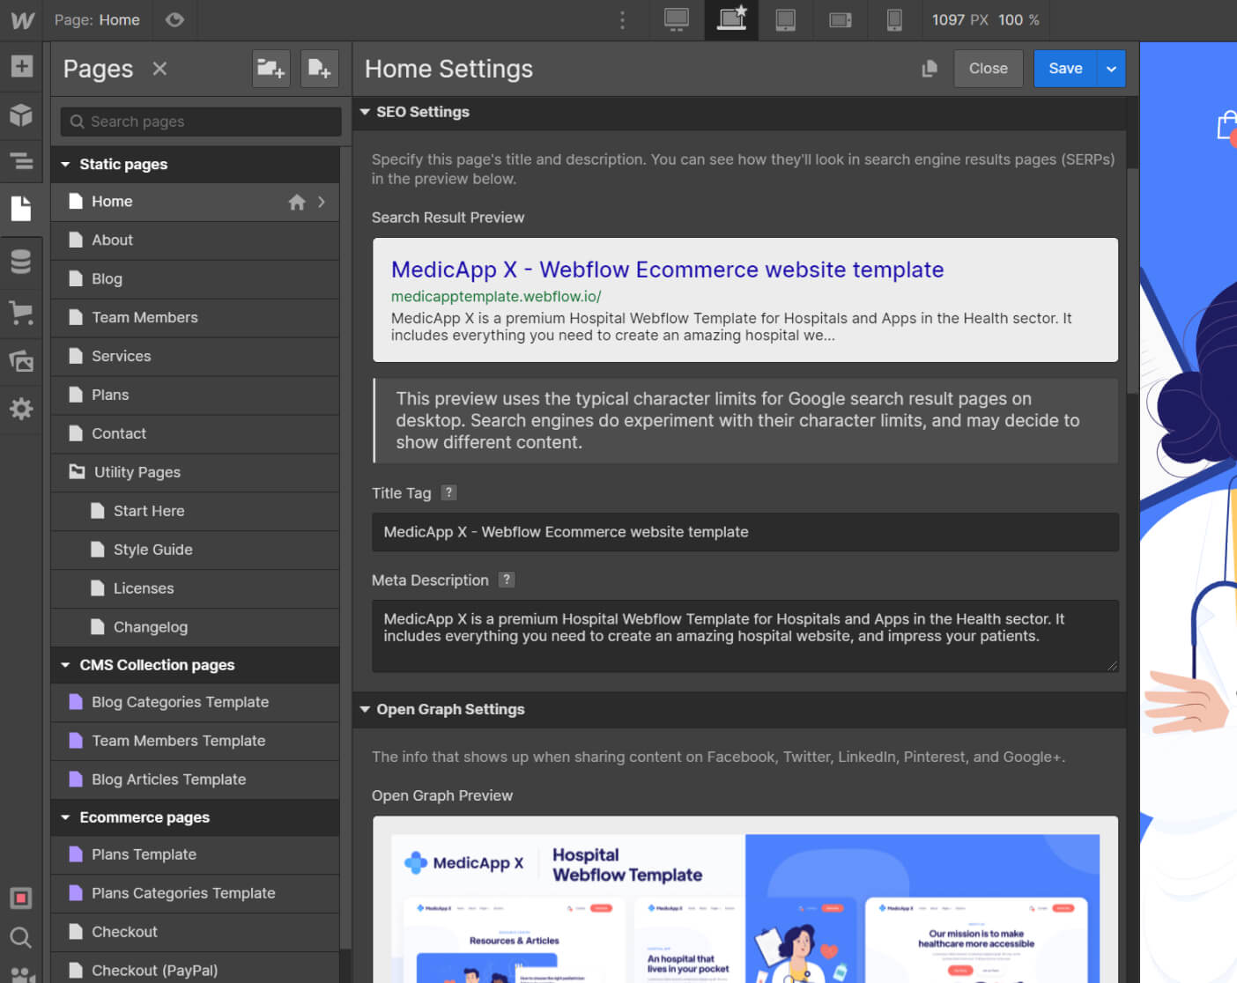Select the Contact page
The height and width of the screenshot is (983, 1237).
pyautogui.click(x=195, y=434)
